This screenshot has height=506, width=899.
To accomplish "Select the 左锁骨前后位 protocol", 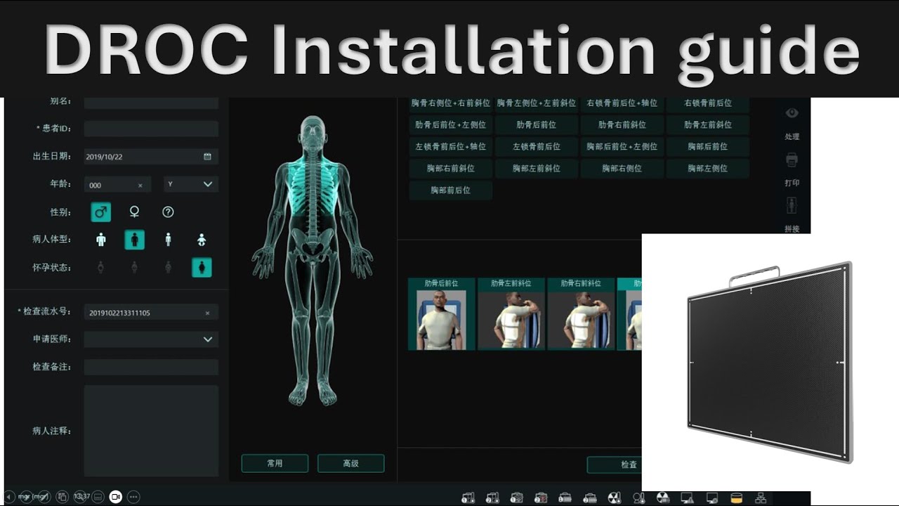I will point(537,146).
